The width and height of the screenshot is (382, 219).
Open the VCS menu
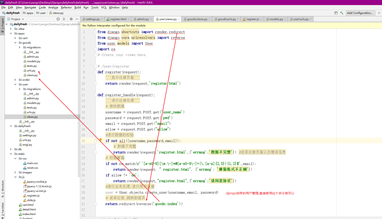[x=104, y=7]
